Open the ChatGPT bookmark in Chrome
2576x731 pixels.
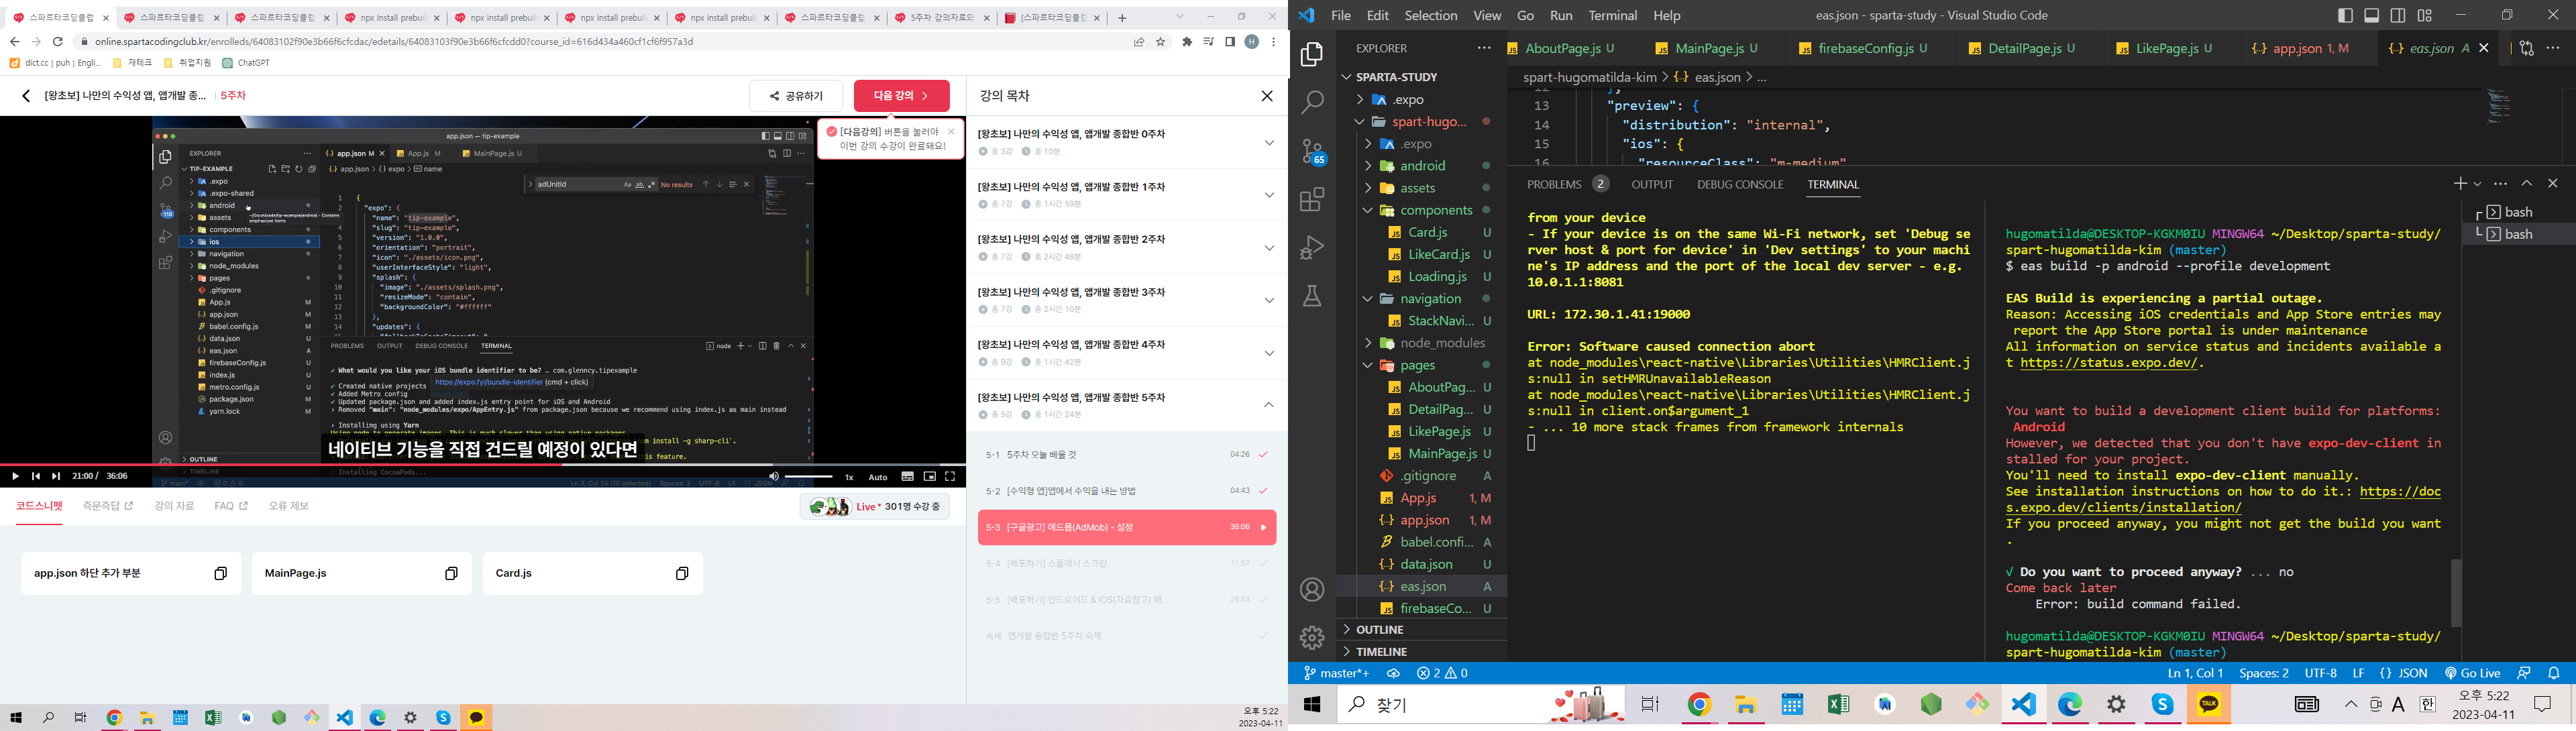tap(246, 63)
